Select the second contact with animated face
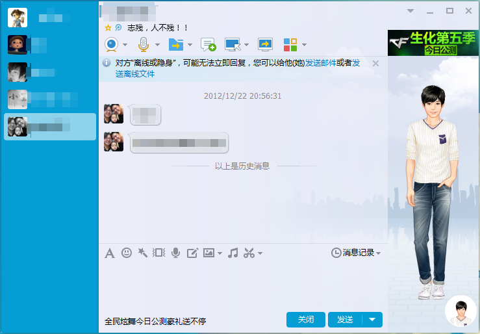This screenshot has width=480, height=334. click(x=50, y=45)
